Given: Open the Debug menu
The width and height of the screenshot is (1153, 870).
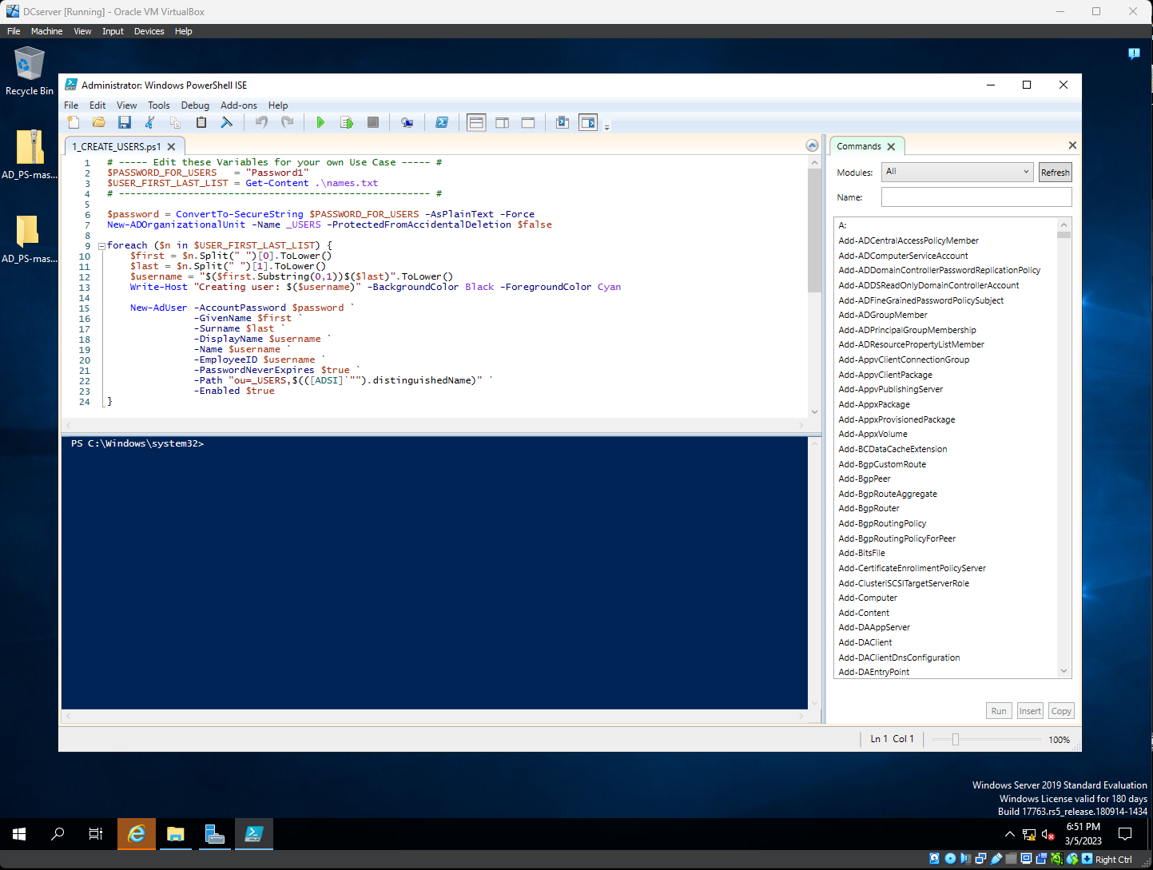Looking at the screenshot, I should click(195, 105).
